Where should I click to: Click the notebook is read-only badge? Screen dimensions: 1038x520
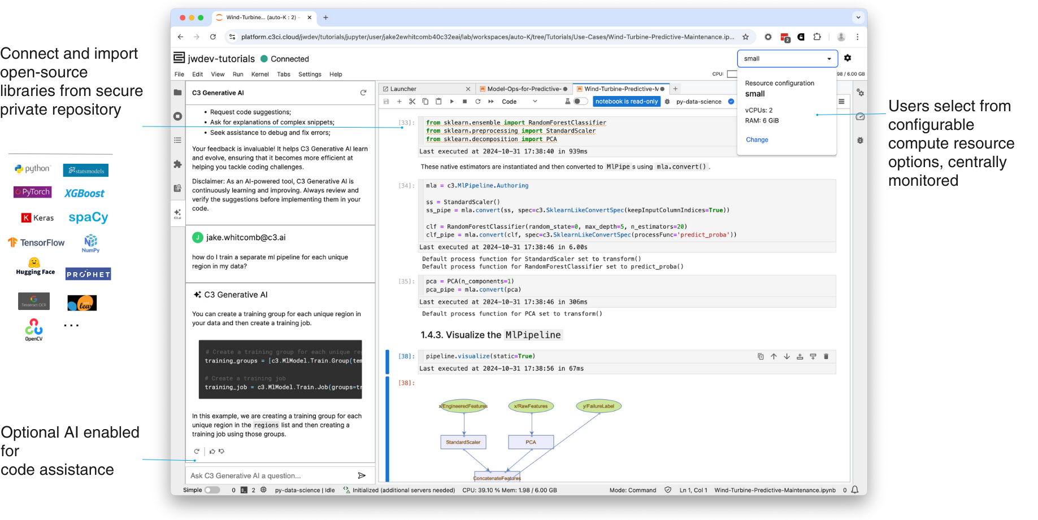pyautogui.click(x=627, y=102)
